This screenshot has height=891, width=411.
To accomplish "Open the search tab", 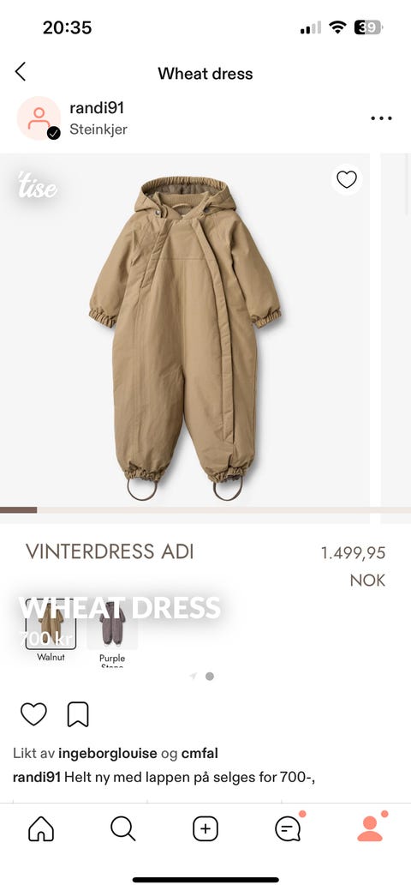I will [x=122, y=829].
